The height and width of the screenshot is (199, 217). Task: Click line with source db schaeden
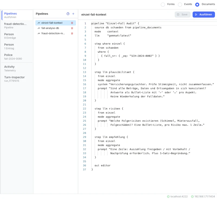pos(128,27)
